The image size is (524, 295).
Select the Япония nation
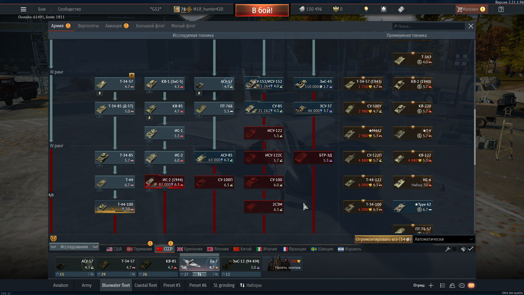coord(218,249)
